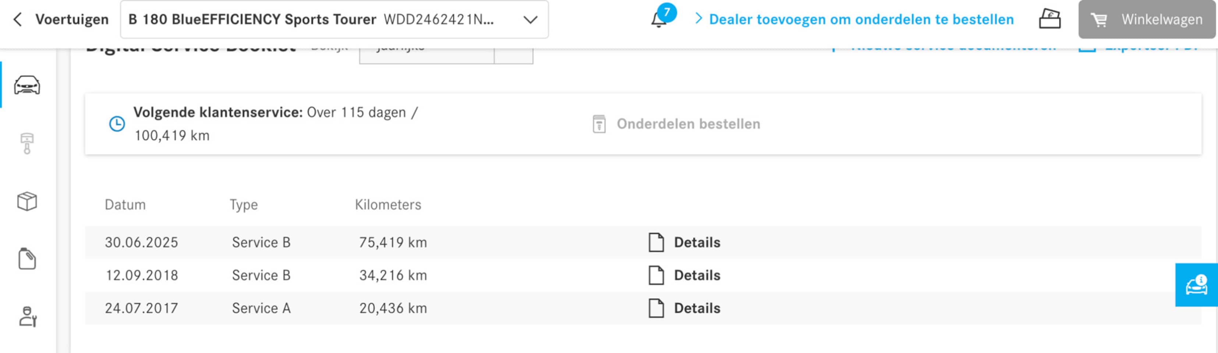The width and height of the screenshot is (1218, 353).
Task: Select the oil bottle icon in sidebar
Action: coord(27,259)
